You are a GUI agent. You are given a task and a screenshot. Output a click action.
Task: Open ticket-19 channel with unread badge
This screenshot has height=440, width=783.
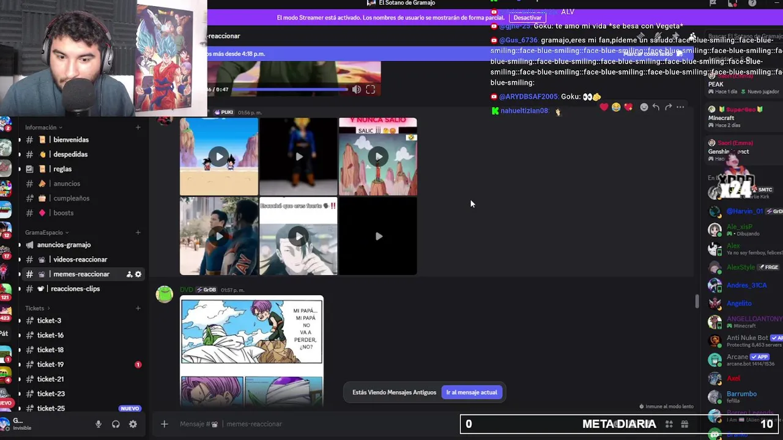point(83,365)
